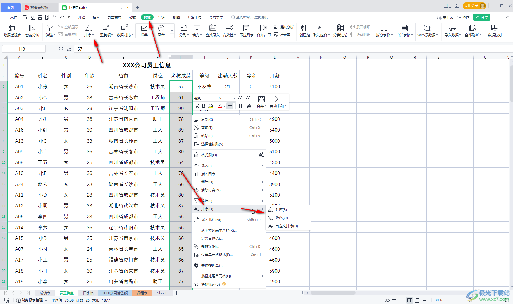Click the Undo arrow in the quick access toolbar
Image resolution: width=513 pixels, height=304 pixels.
54,17
